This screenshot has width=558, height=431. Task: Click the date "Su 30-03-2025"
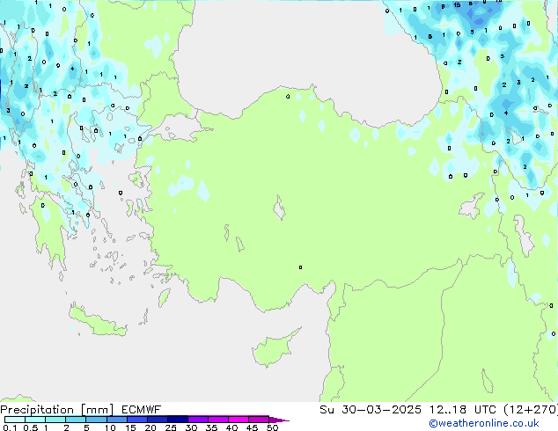pos(371,410)
